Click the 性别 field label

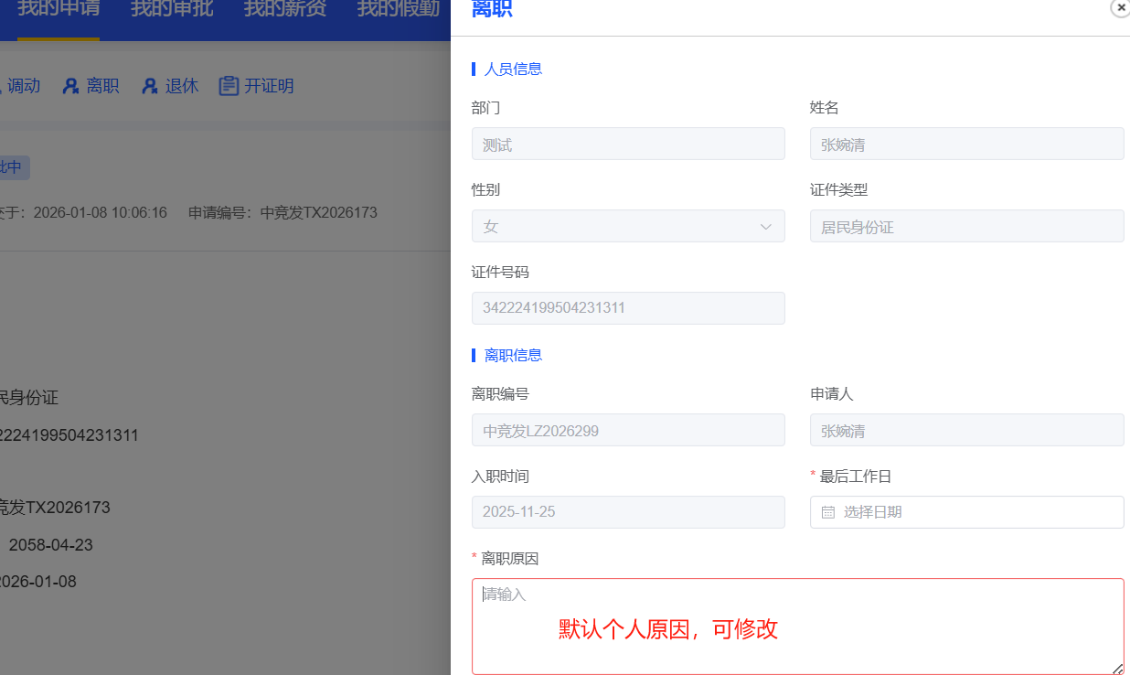[485, 190]
